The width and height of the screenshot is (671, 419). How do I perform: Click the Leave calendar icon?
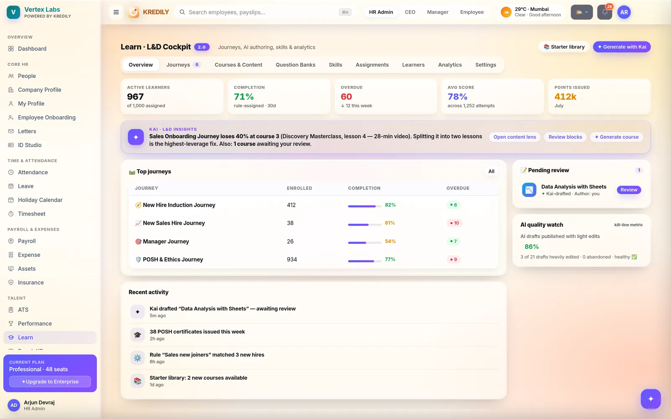[x=11, y=186]
